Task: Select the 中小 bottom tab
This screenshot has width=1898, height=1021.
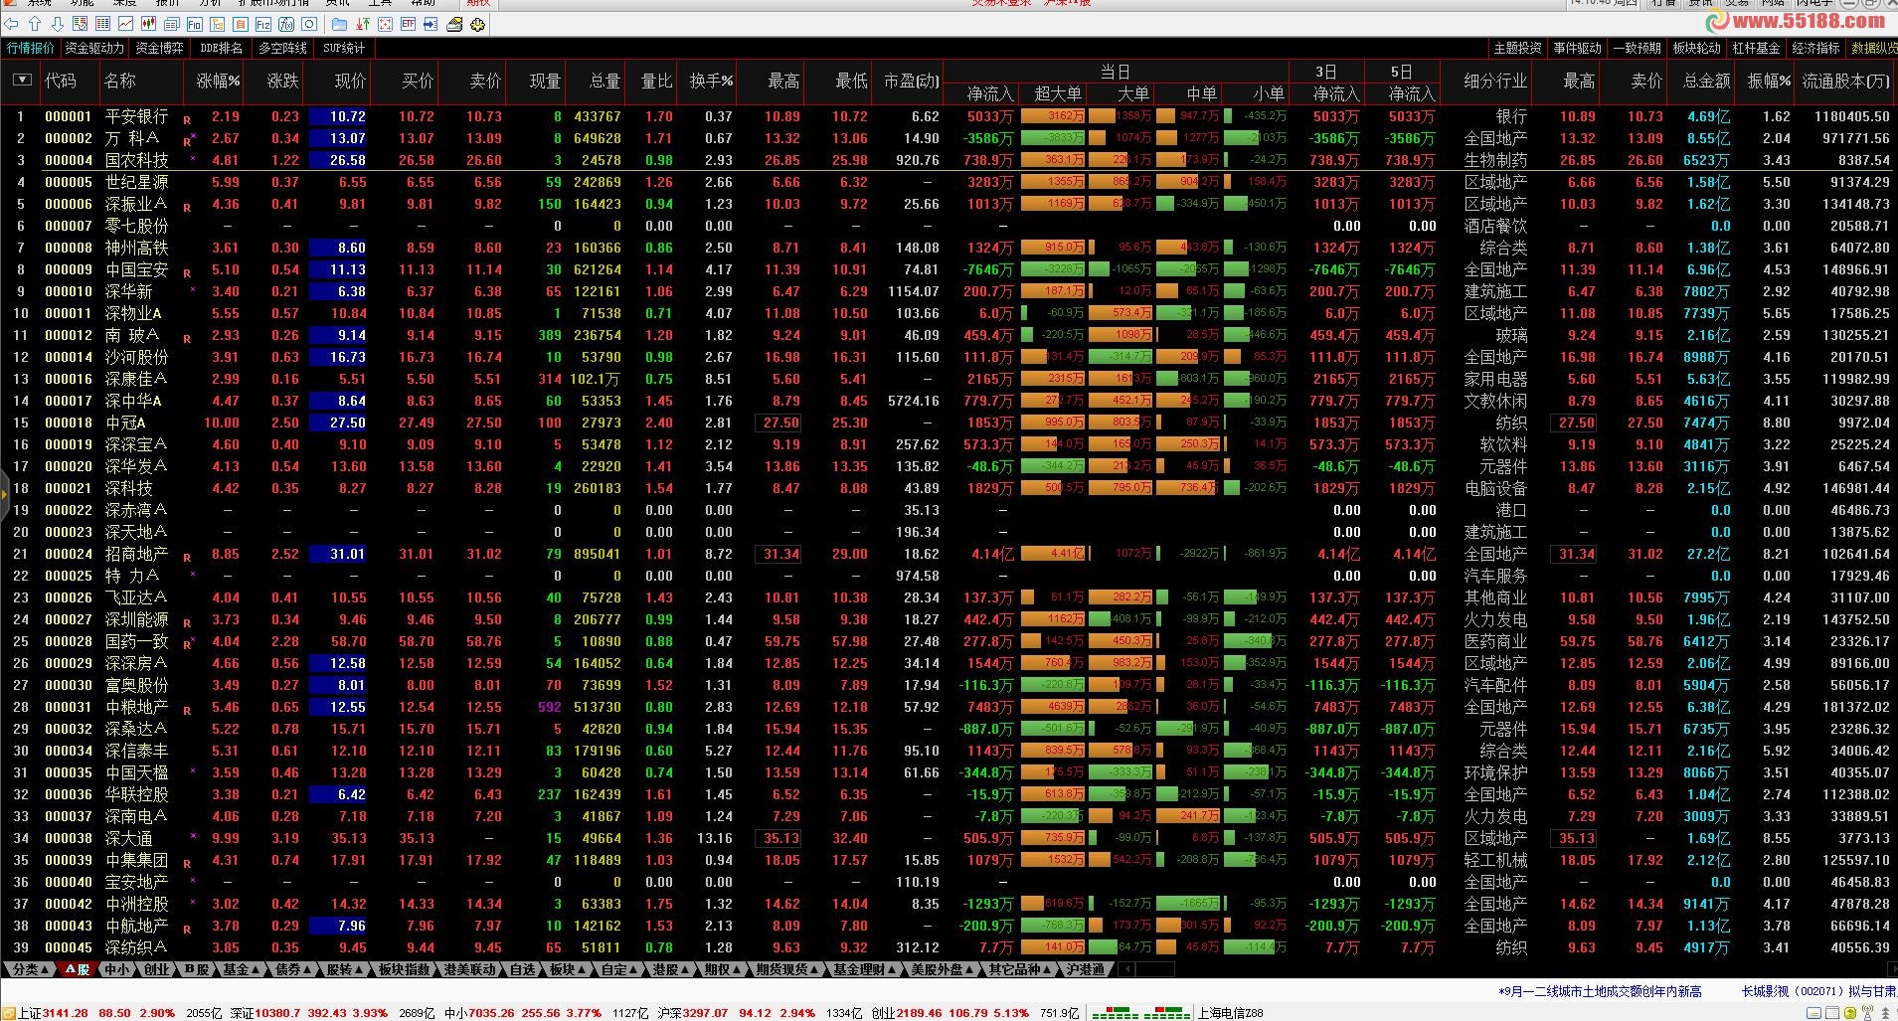Action: coord(117,969)
